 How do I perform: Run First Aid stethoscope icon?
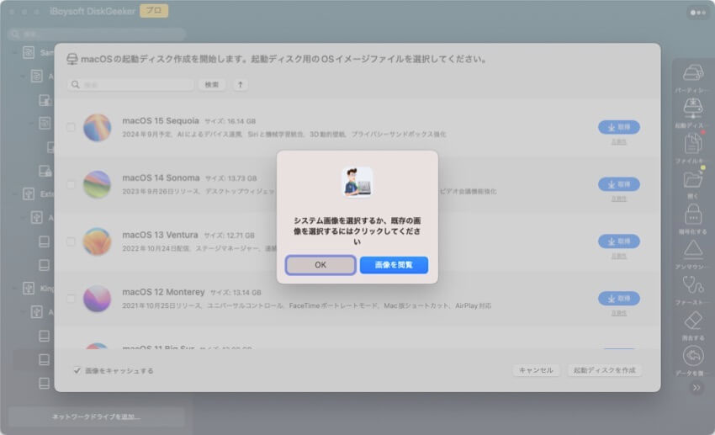point(693,285)
